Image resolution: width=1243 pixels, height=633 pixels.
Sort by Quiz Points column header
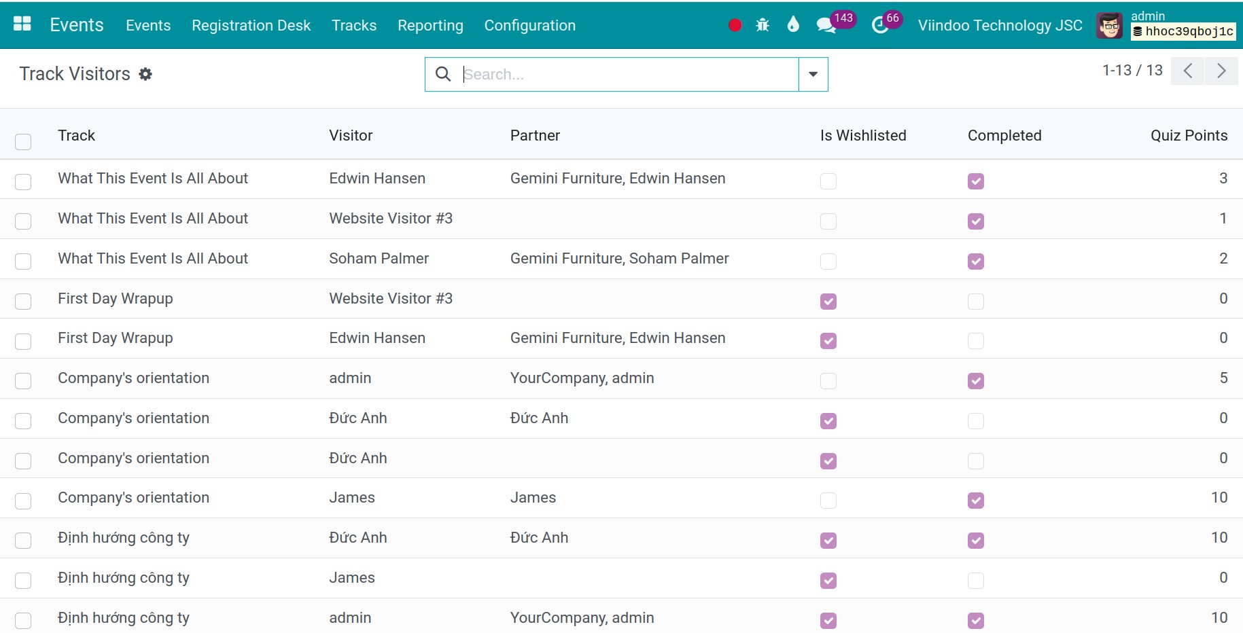[x=1189, y=136]
